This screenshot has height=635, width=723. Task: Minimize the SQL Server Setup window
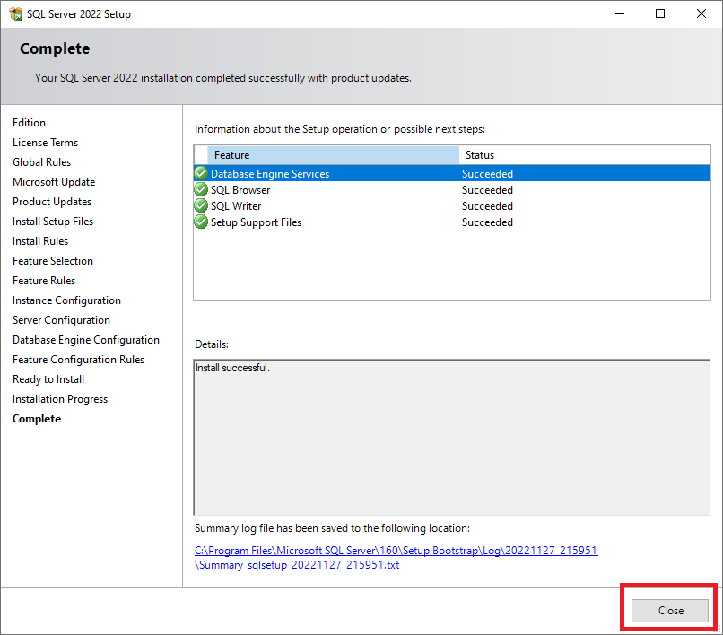[x=619, y=14]
